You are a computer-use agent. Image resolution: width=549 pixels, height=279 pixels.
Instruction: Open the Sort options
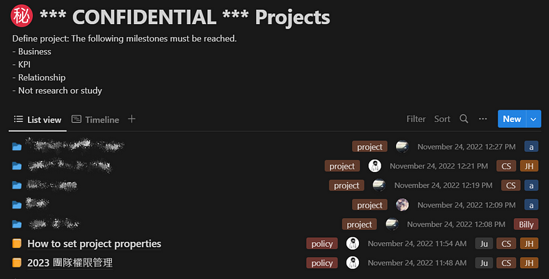click(442, 119)
